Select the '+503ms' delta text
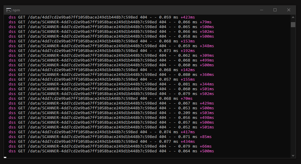Image resolution: width=301 pixels, height=164 pixels. coord(207,113)
